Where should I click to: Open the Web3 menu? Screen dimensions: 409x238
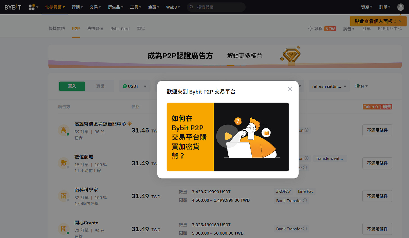coord(173,7)
